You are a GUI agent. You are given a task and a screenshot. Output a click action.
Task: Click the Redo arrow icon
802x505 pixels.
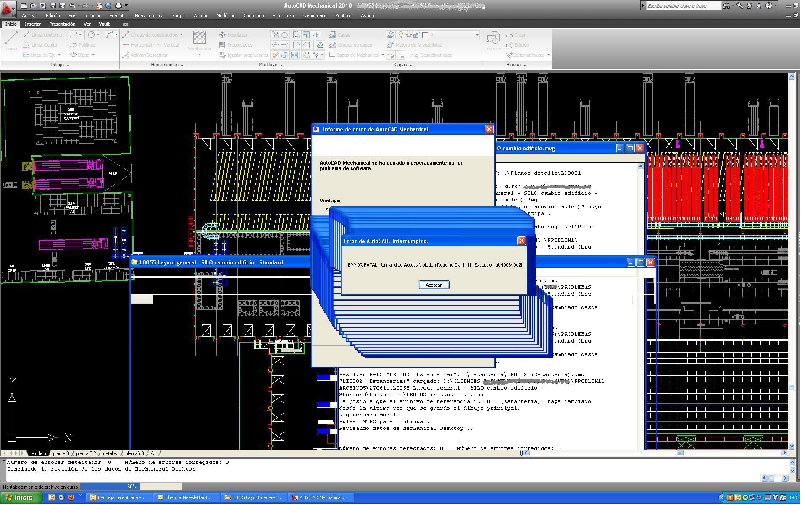(x=86, y=6)
